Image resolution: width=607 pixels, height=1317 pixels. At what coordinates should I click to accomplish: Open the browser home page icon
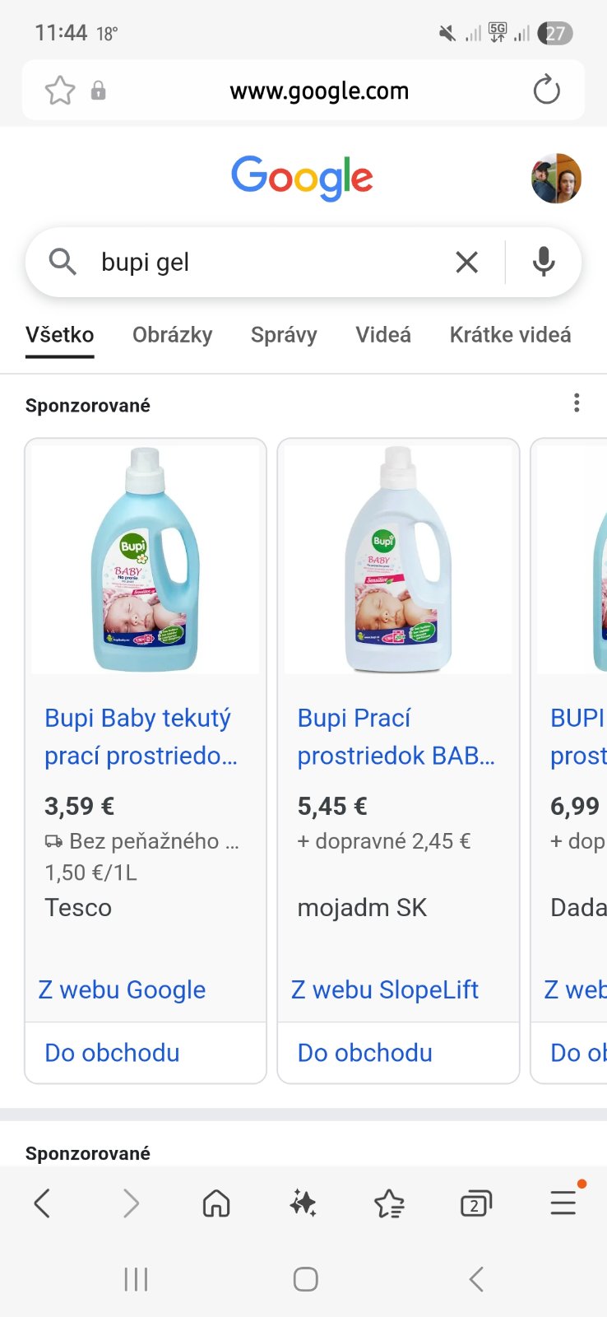216,1204
